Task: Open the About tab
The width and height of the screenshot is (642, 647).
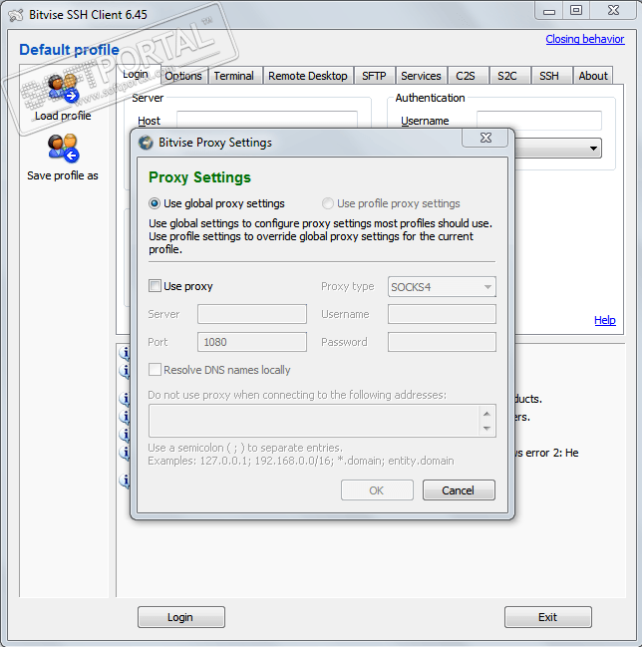Action: (x=593, y=76)
